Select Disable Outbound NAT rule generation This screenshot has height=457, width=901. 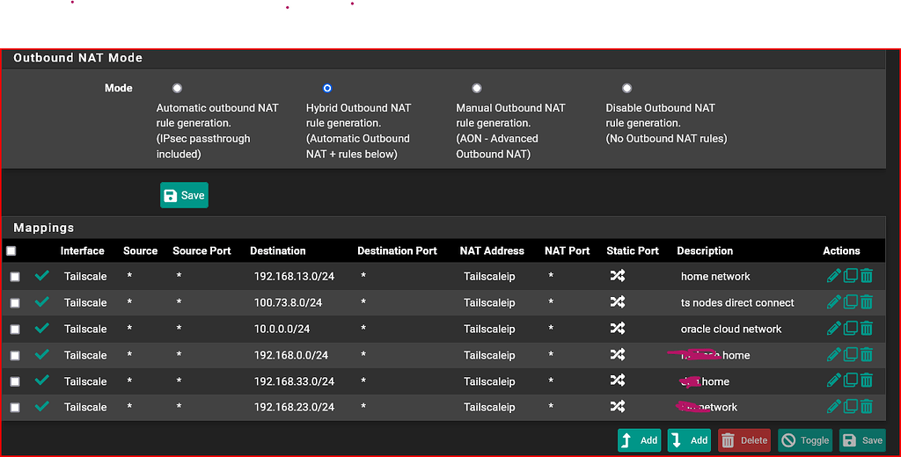pyautogui.click(x=626, y=88)
